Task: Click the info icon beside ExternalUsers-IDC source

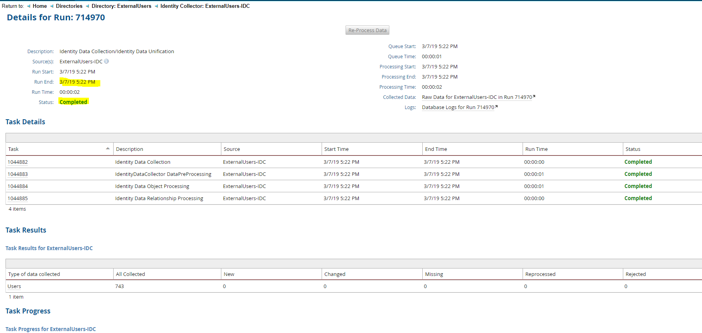Action: coord(107,61)
